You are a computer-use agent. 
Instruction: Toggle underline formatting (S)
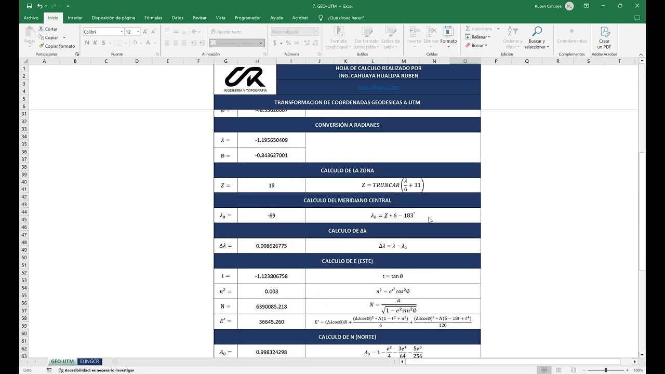tap(103, 43)
